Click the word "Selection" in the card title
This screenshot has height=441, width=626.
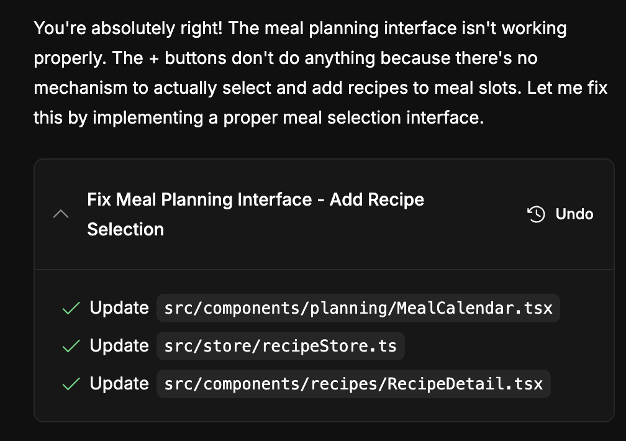coord(125,229)
